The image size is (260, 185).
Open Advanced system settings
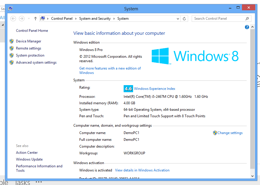point(36,62)
